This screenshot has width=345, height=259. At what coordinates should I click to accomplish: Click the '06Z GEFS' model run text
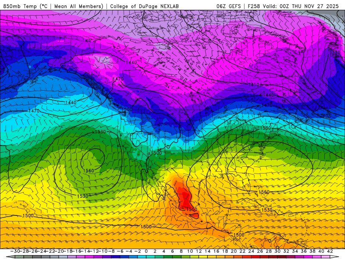tap(229, 6)
